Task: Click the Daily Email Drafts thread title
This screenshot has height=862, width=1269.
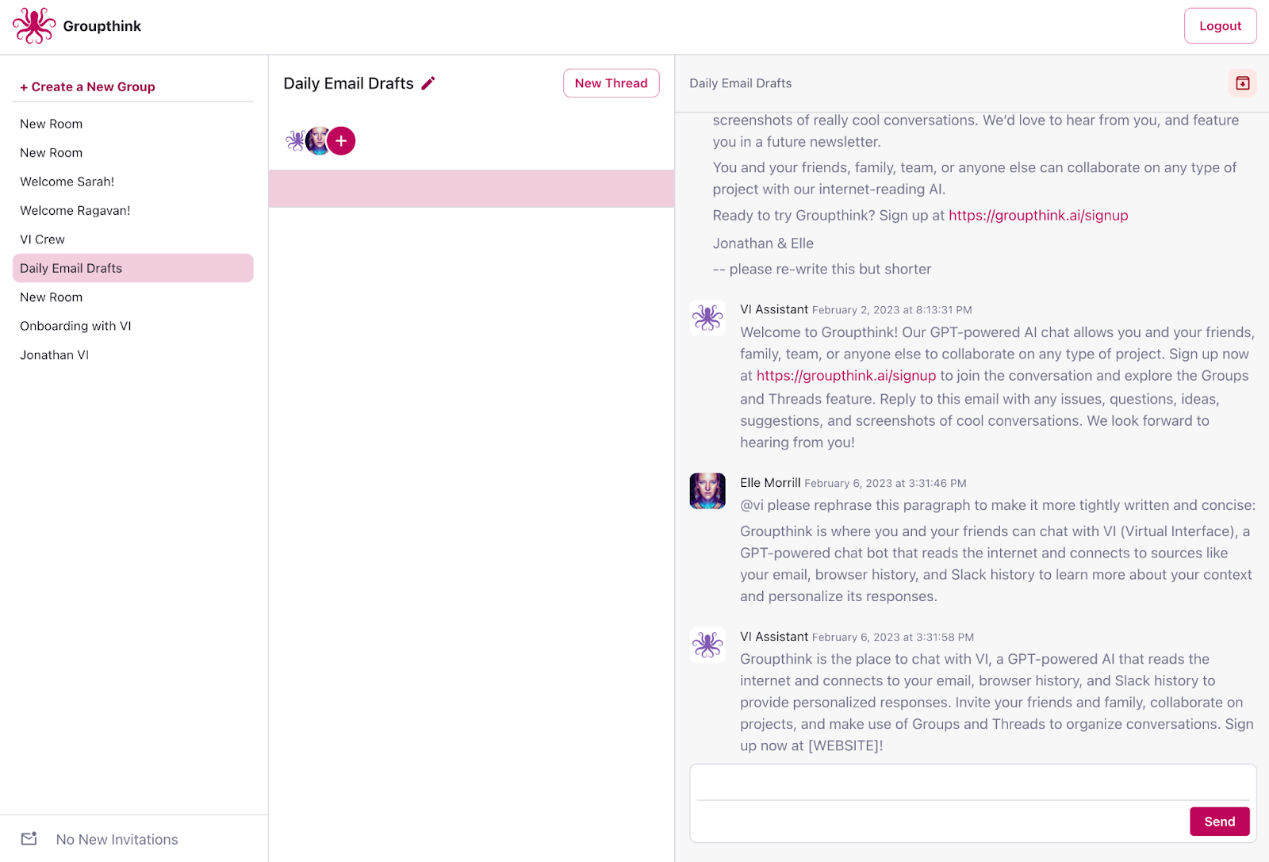Action: [741, 83]
